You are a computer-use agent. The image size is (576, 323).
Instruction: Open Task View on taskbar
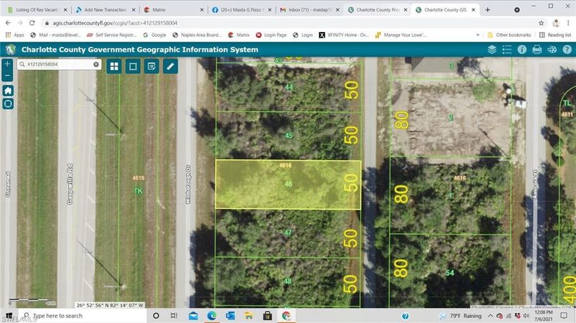tap(174, 316)
